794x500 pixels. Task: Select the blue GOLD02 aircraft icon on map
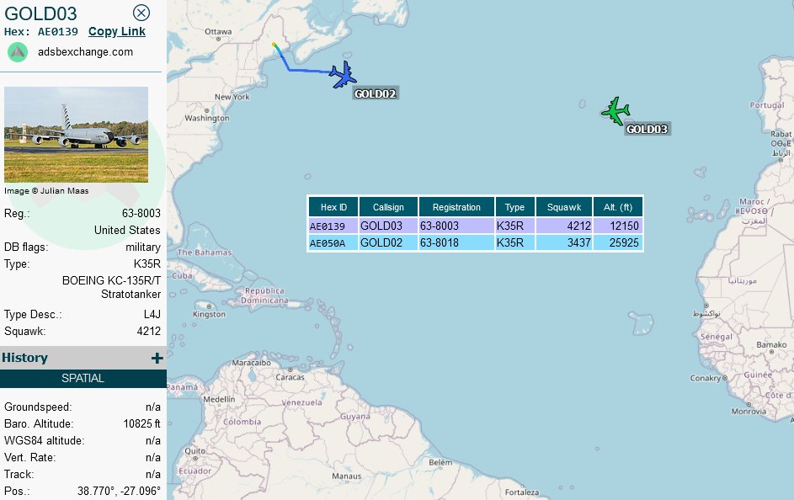344,75
